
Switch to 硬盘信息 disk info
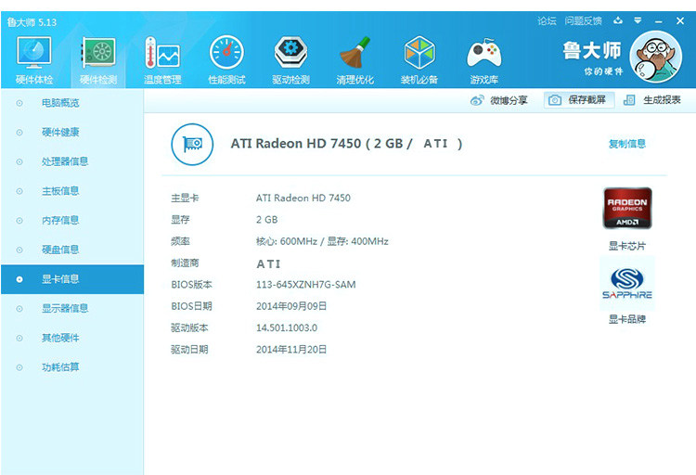(72, 250)
